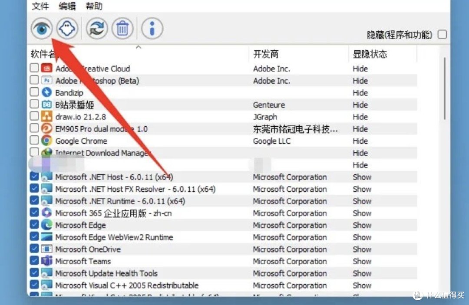
Task: Click Show status in Microsoft Edge row
Action: click(362, 225)
